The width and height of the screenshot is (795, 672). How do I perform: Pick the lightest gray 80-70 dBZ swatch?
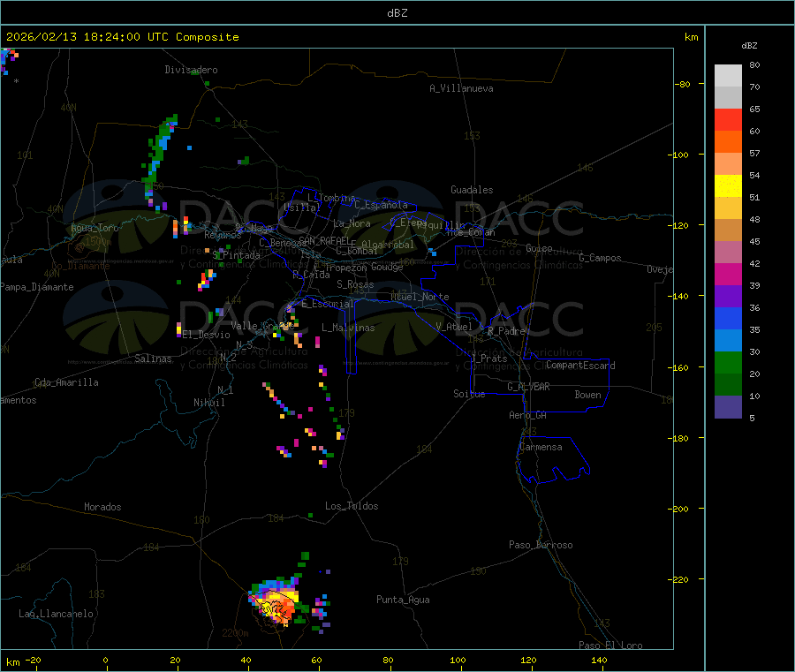[728, 76]
